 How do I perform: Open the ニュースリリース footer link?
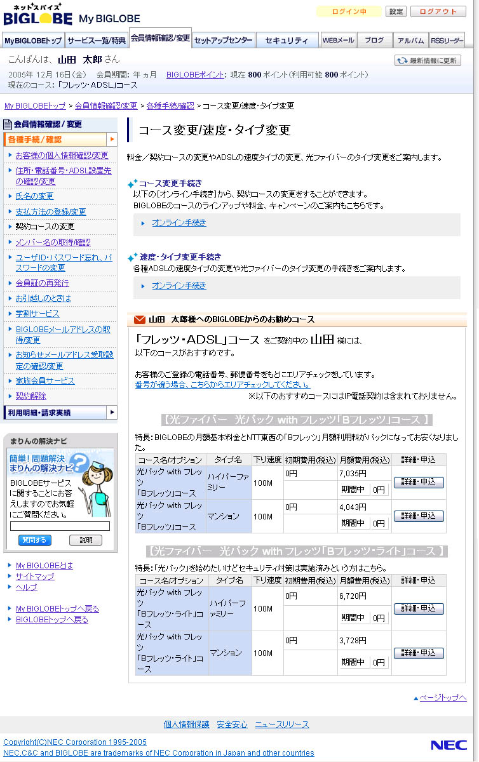pos(282,725)
